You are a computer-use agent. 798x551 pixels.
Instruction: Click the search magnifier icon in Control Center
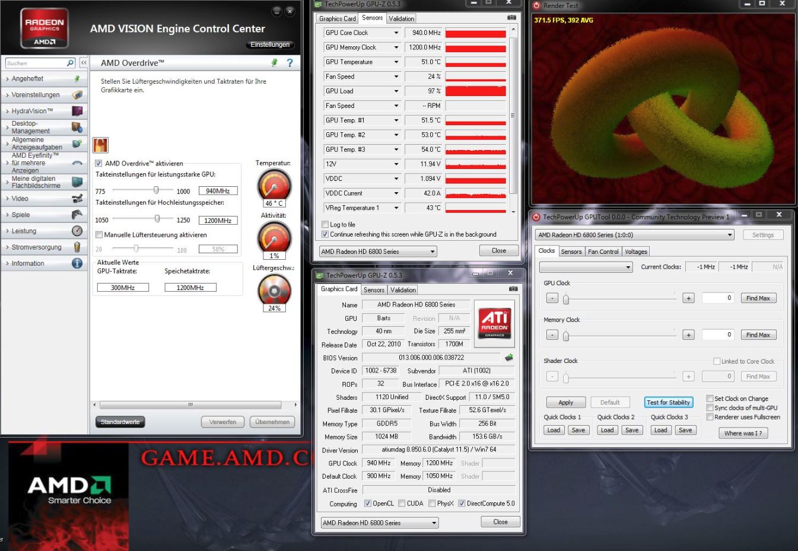pos(71,63)
